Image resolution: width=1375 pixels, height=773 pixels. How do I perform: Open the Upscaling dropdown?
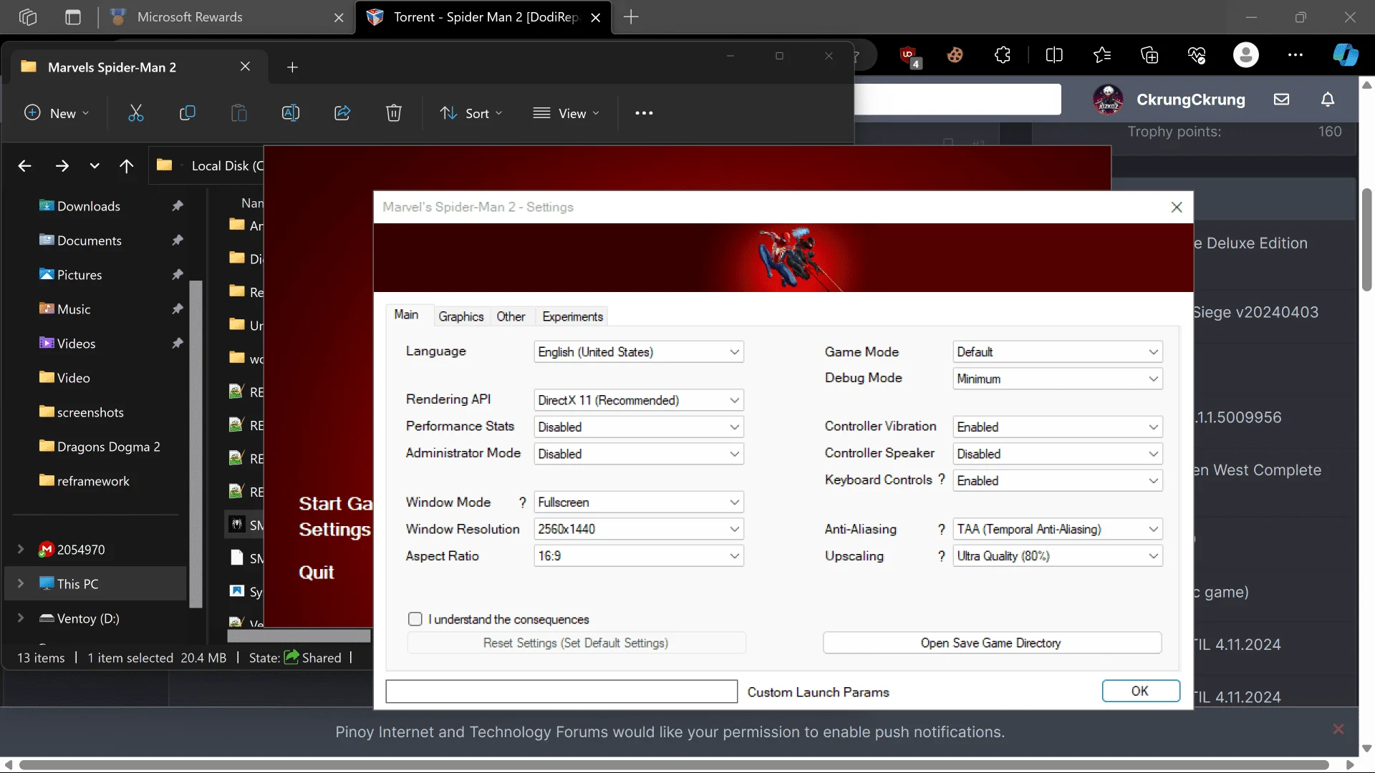coord(1058,556)
